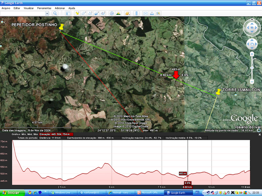
Task: Open the Ajuda menu
Action: coord(72,8)
